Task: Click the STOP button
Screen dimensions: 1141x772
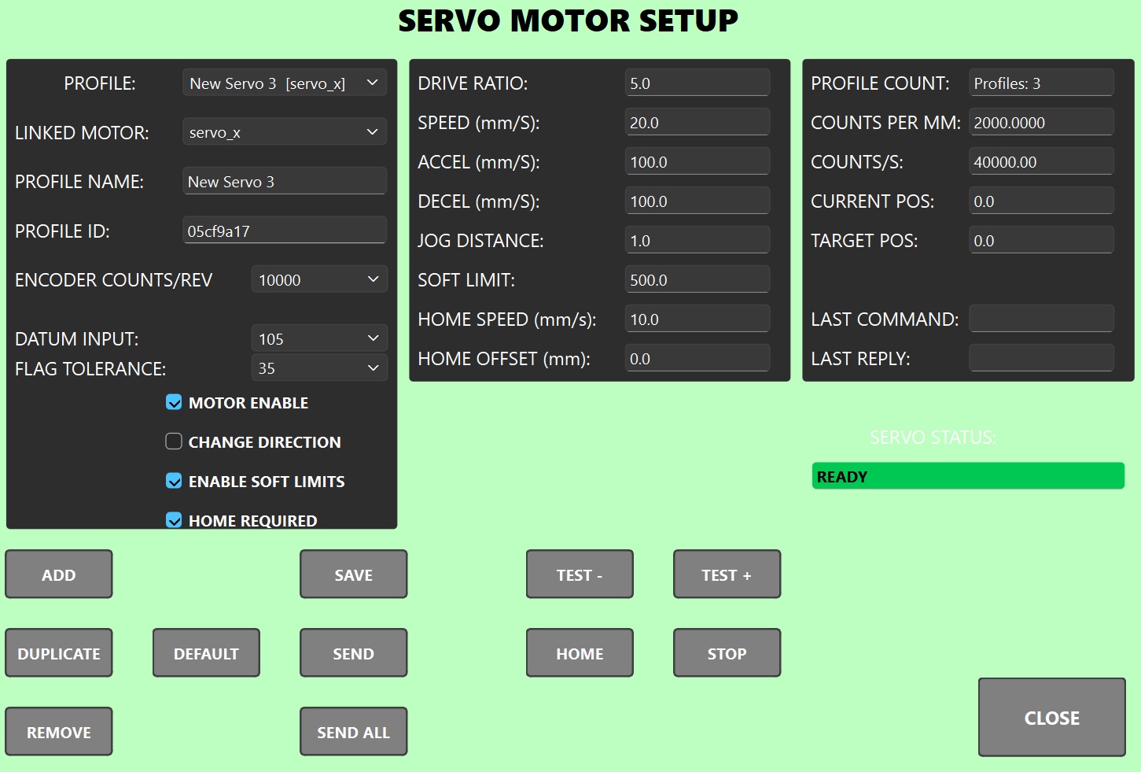Action: 727,653
